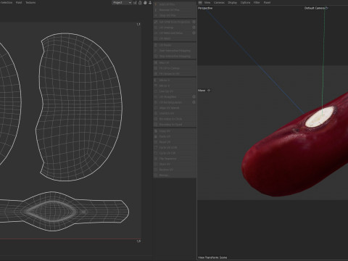
Task: Click the Mirror V command icon
Action: point(156,86)
